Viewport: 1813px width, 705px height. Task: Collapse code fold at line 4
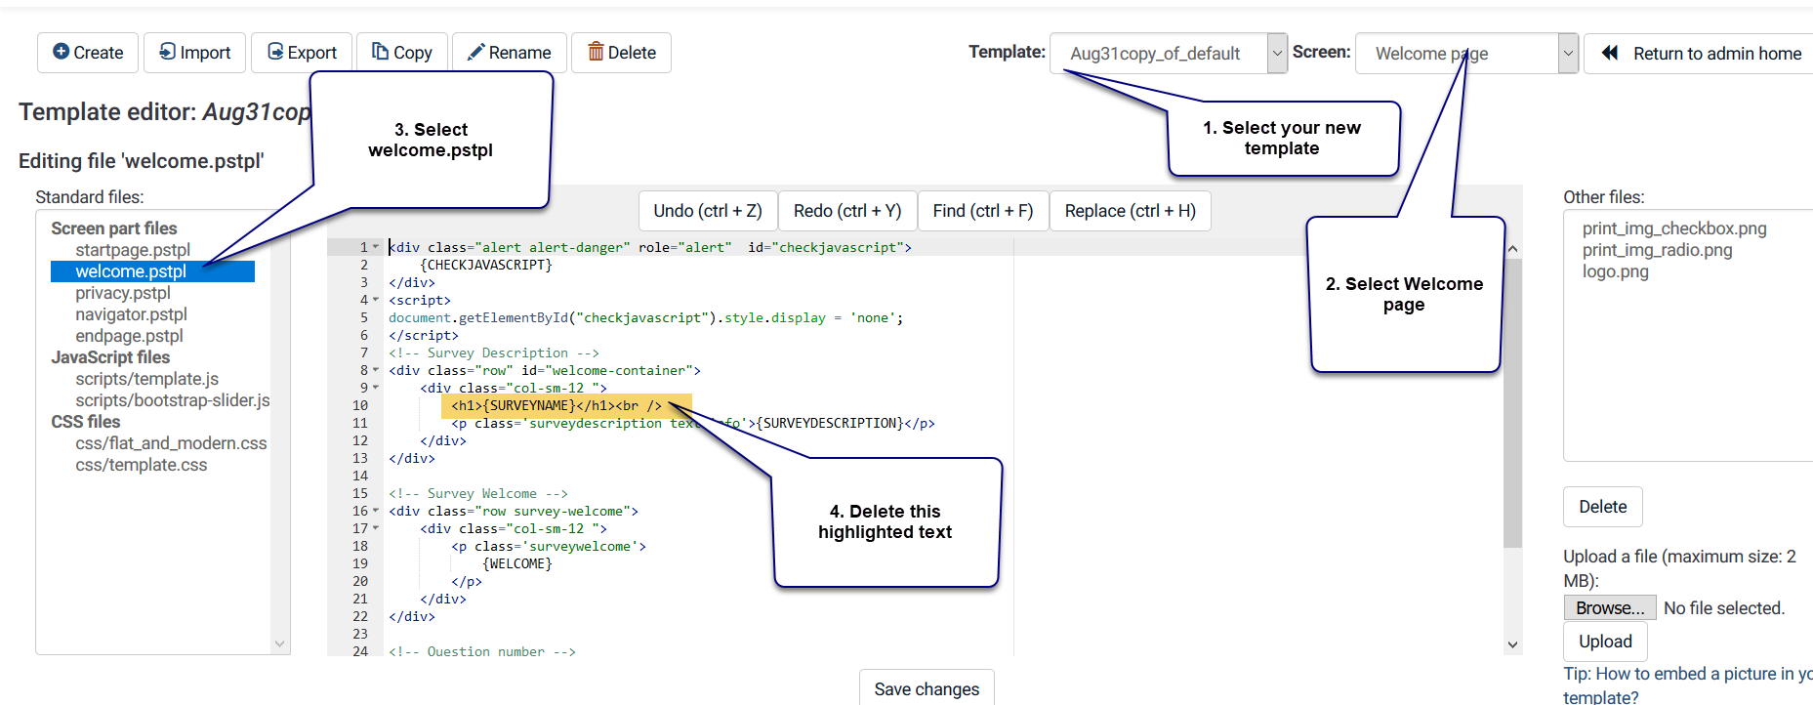[376, 300]
